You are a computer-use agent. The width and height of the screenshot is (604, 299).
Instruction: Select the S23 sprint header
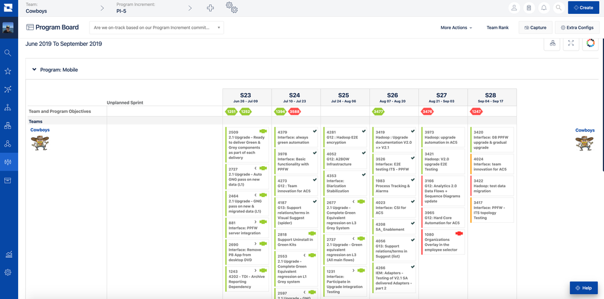coord(247,97)
